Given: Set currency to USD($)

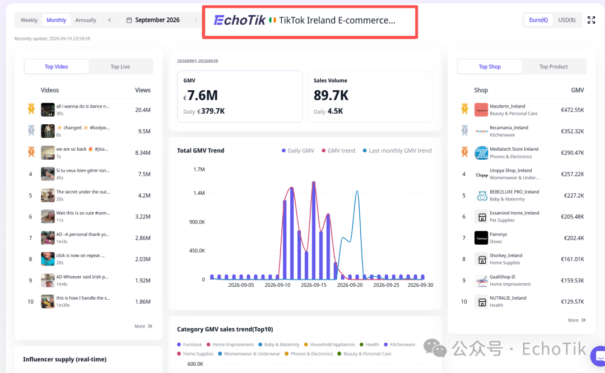Looking at the screenshot, I should coord(566,20).
